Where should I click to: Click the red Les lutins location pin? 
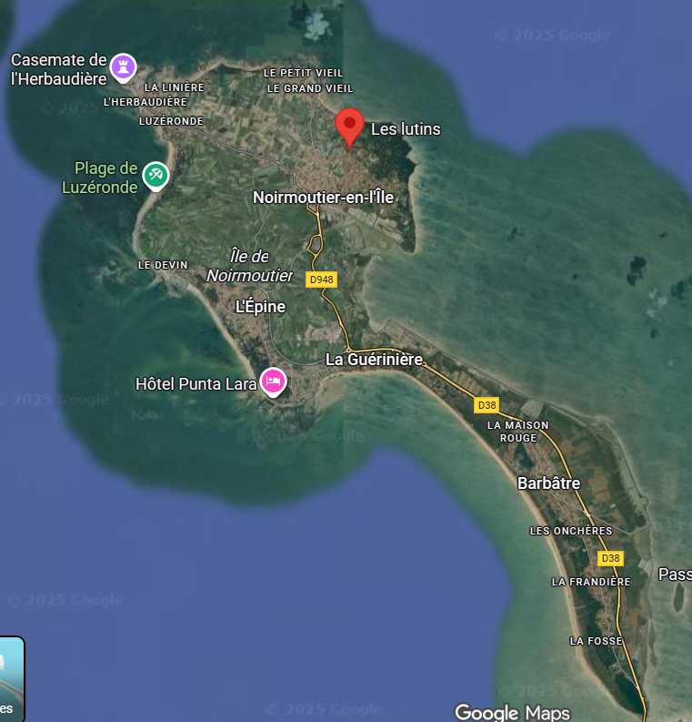[x=349, y=125]
